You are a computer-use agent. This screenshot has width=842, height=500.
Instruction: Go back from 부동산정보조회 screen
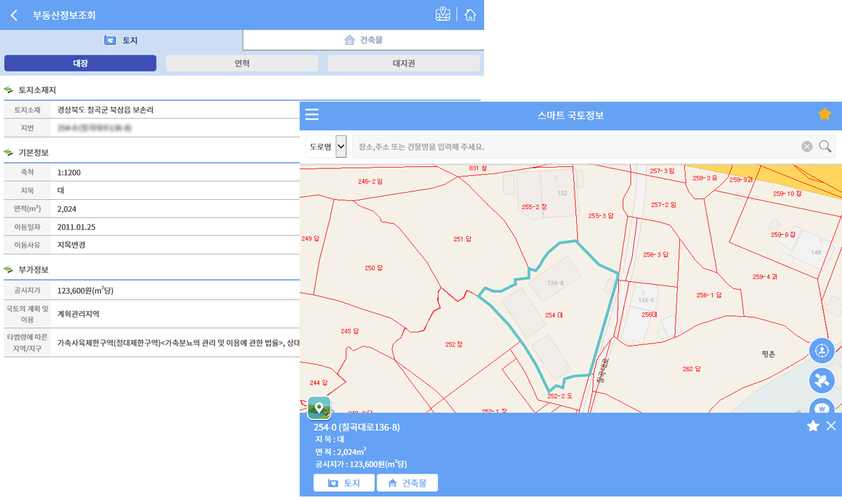14,15
